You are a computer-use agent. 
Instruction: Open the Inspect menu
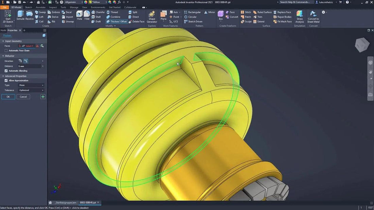(53, 7)
